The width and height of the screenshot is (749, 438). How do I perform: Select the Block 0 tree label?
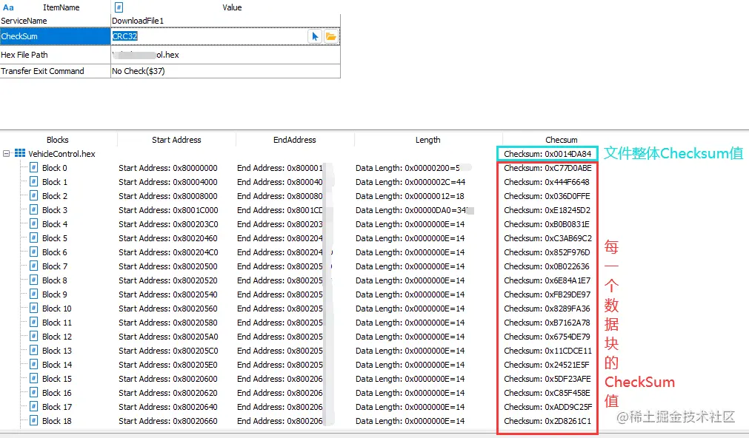tap(55, 168)
